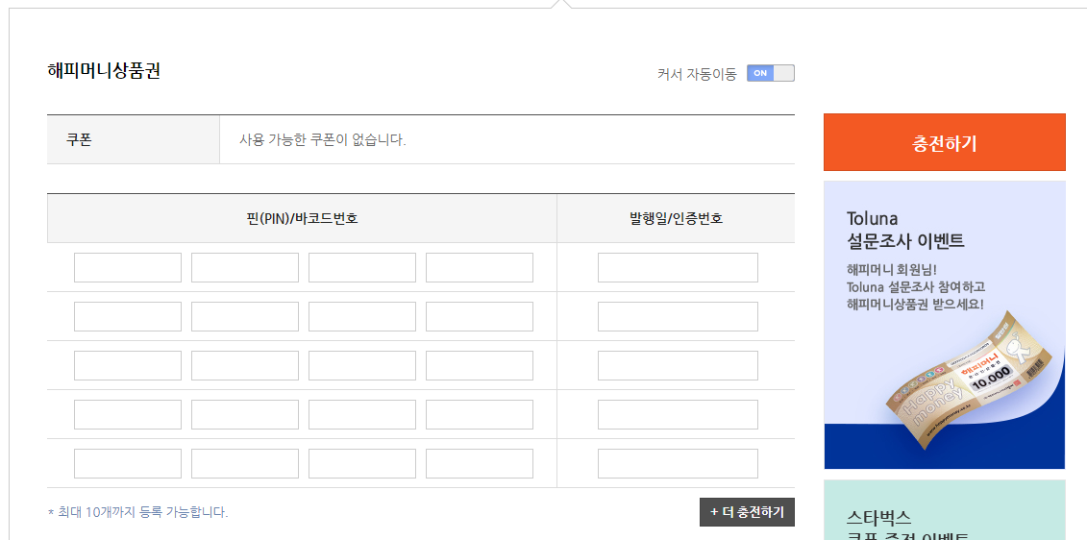The width and height of the screenshot is (1087, 540).
Task: Click second PIN field in row three
Action: pyautogui.click(x=245, y=365)
